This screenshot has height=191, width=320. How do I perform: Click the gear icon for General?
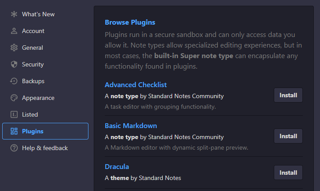(x=14, y=48)
